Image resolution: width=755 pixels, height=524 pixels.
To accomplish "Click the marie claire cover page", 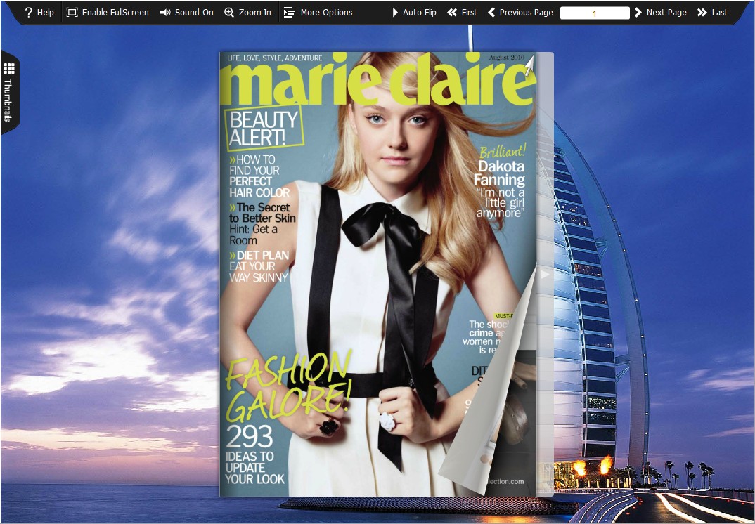I will pos(378,274).
